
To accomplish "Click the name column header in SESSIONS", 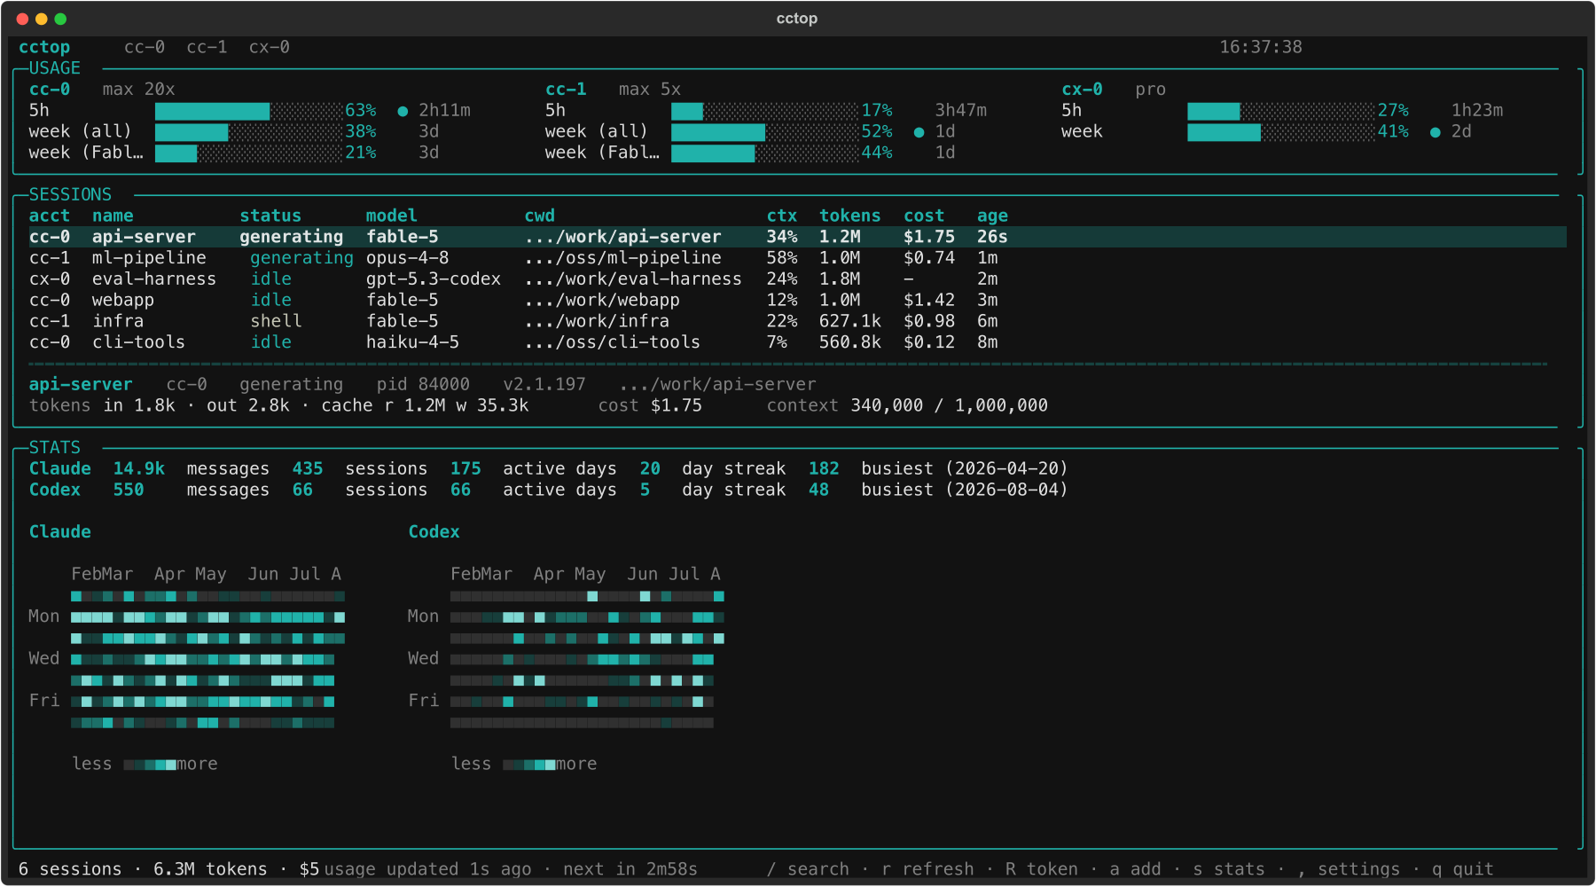I will tap(113, 216).
